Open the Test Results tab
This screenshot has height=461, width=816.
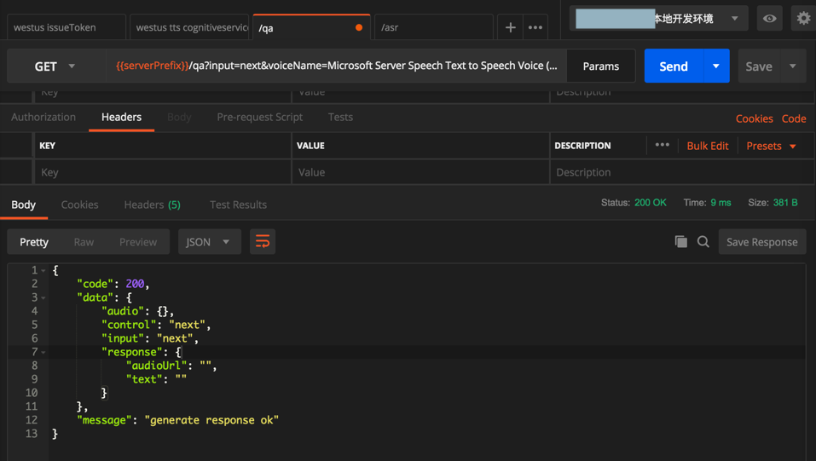tap(239, 205)
